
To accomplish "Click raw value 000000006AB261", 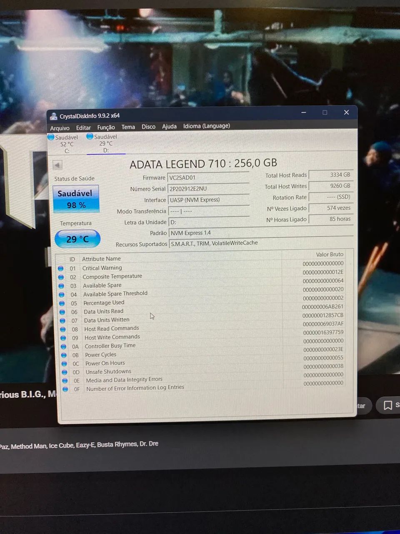I will pos(323,307).
